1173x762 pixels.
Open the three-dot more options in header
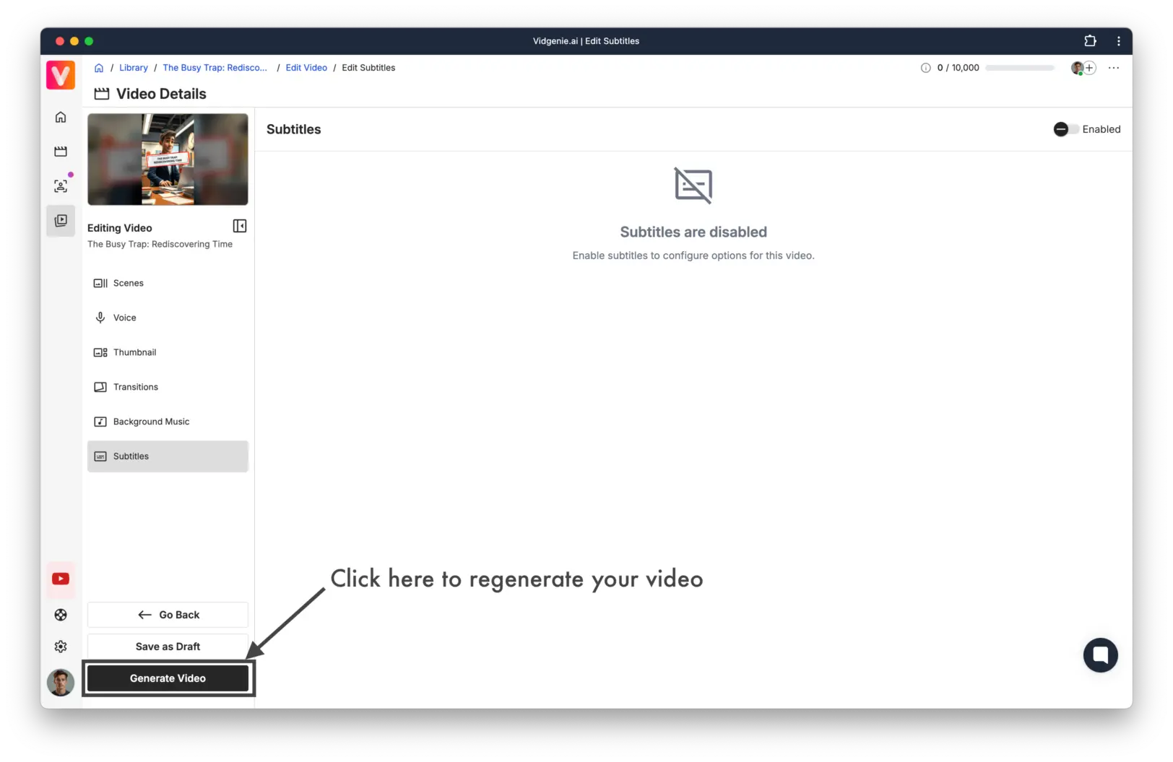tap(1114, 68)
